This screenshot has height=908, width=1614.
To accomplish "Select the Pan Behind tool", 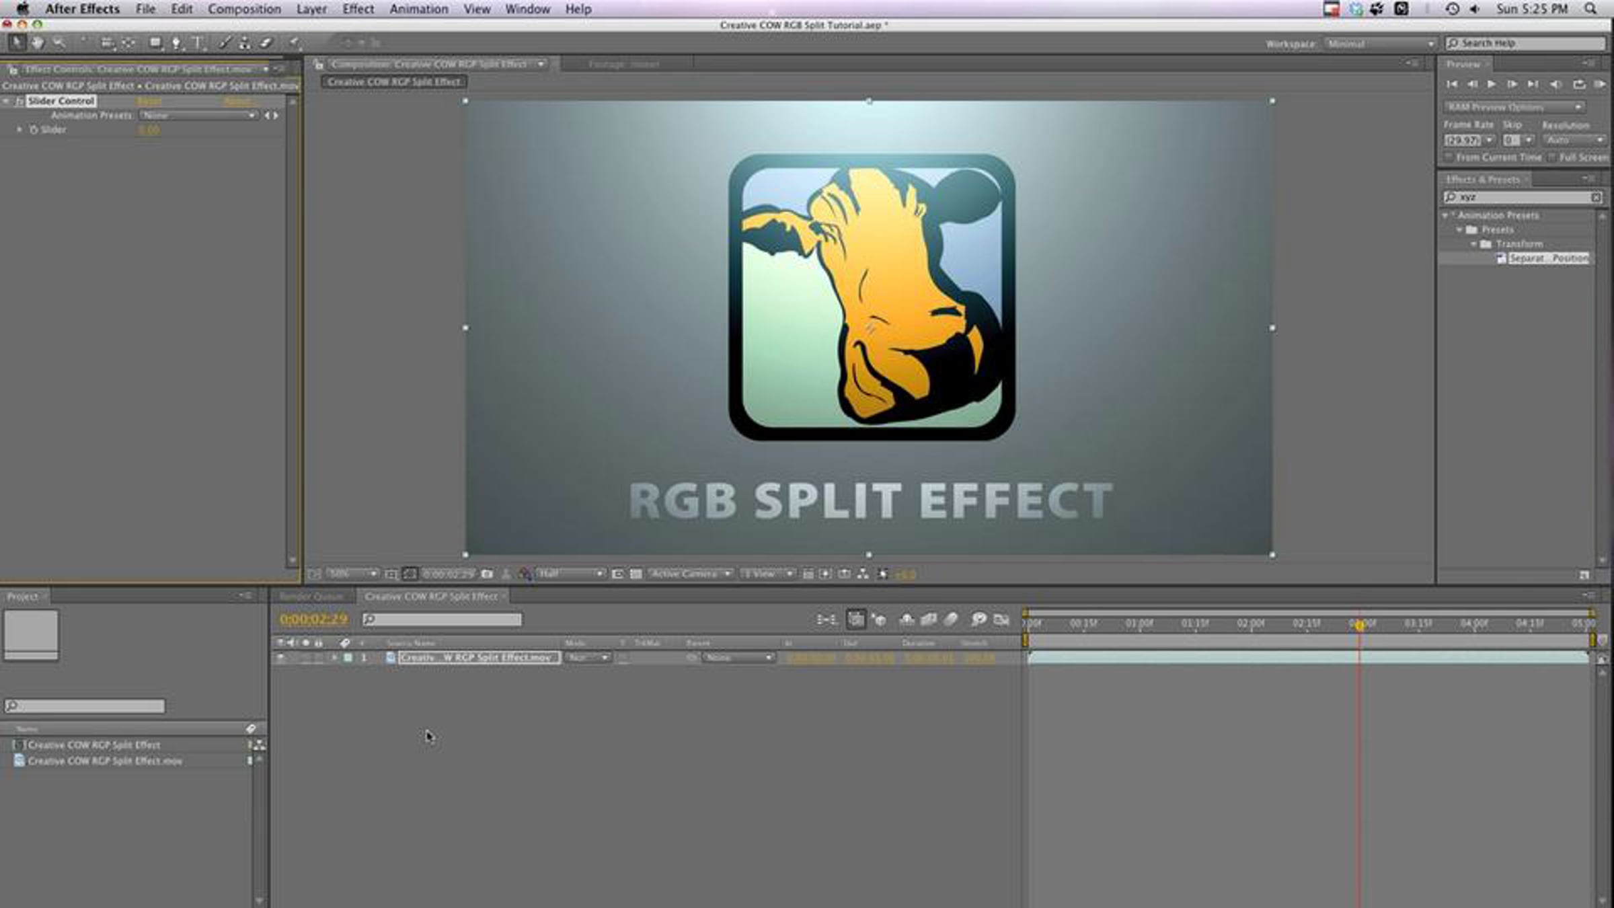I will tap(128, 43).
